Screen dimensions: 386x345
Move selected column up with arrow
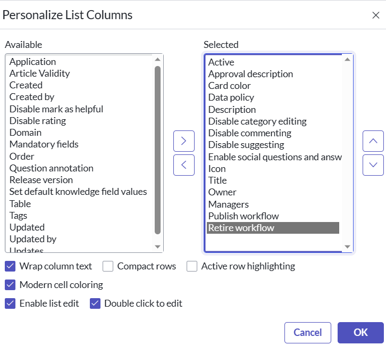tap(373, 141)
